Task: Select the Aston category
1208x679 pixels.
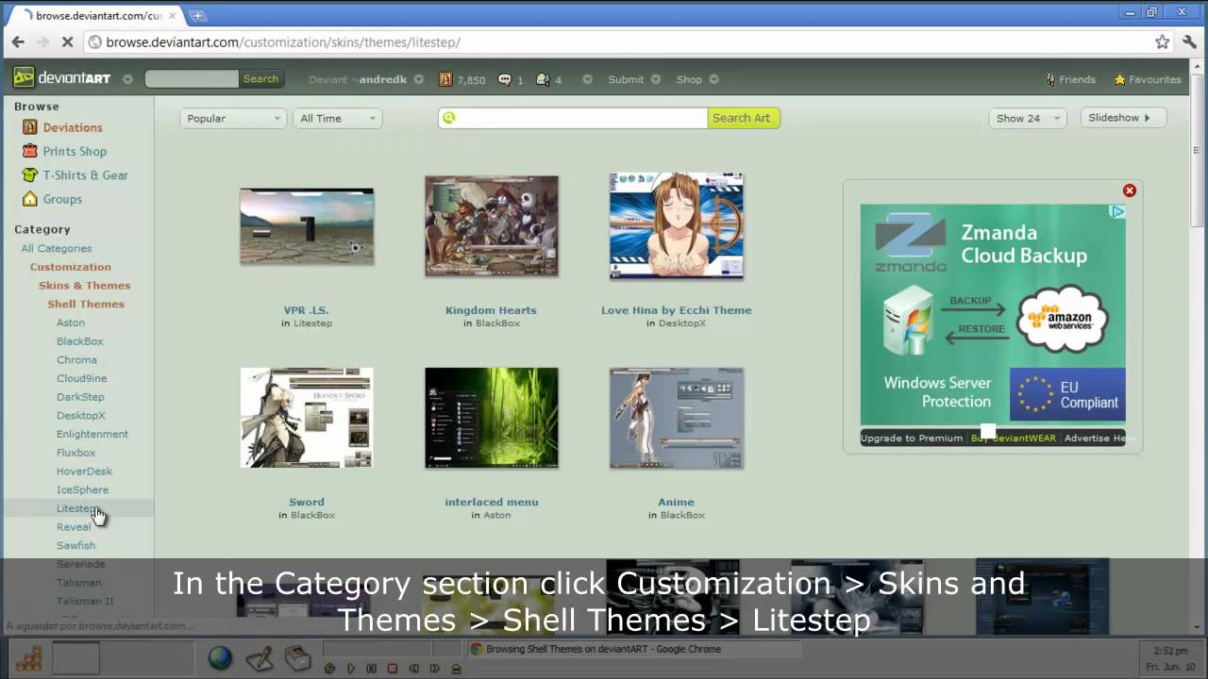Action: click(71, 323)
